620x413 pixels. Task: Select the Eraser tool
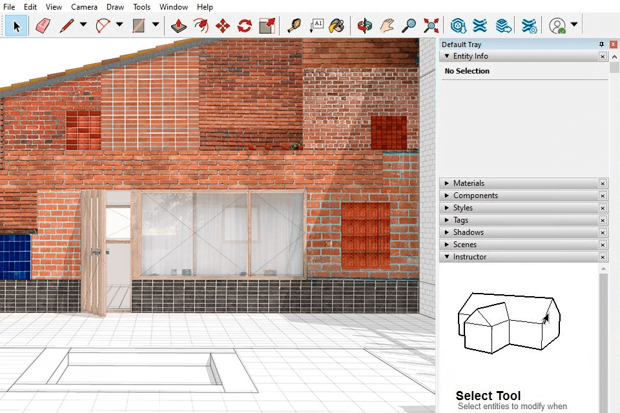pos(43,26)
